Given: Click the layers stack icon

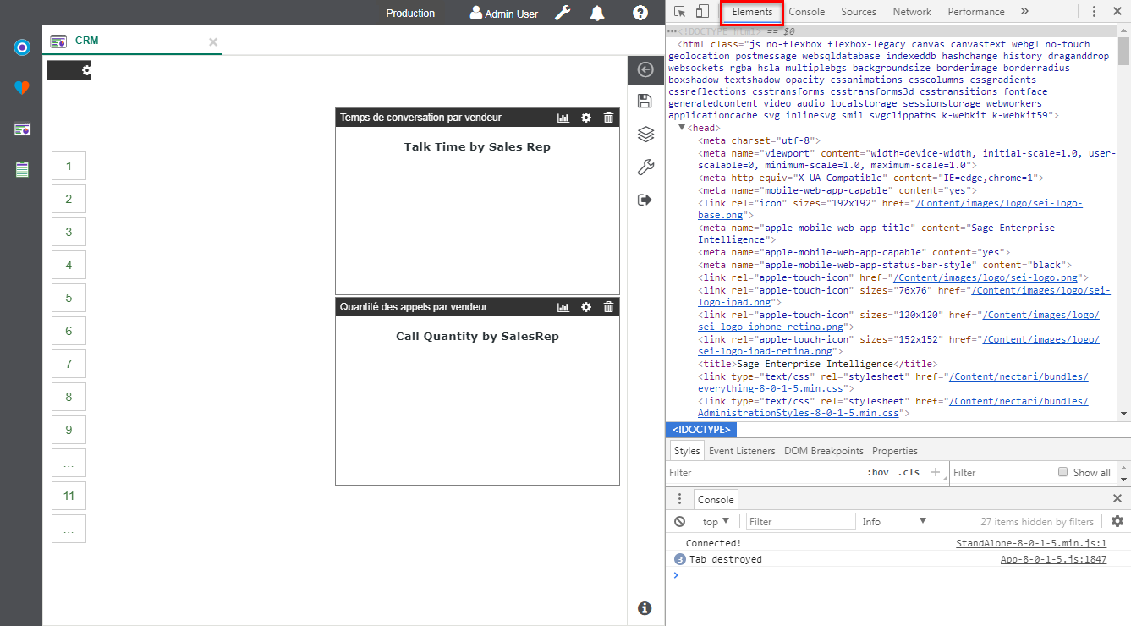Looking at the screenshot, I should click(x=645, y=134).
